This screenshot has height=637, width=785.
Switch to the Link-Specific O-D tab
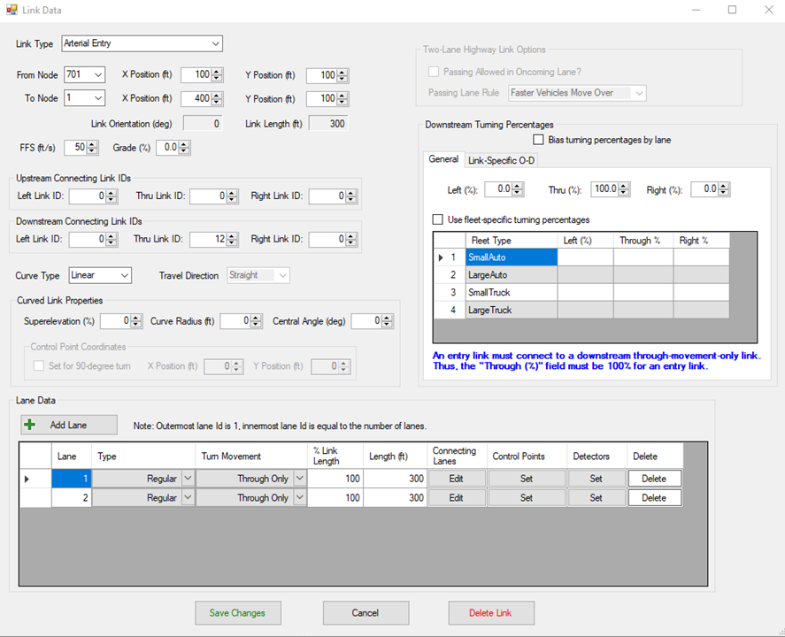501,160
